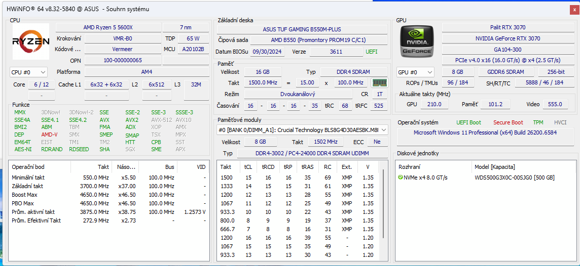Image resolution: width=580 pixels, height=266 pixels.
Task: Open the GPU #0 selector dropdown
Action: coord(415,72)
